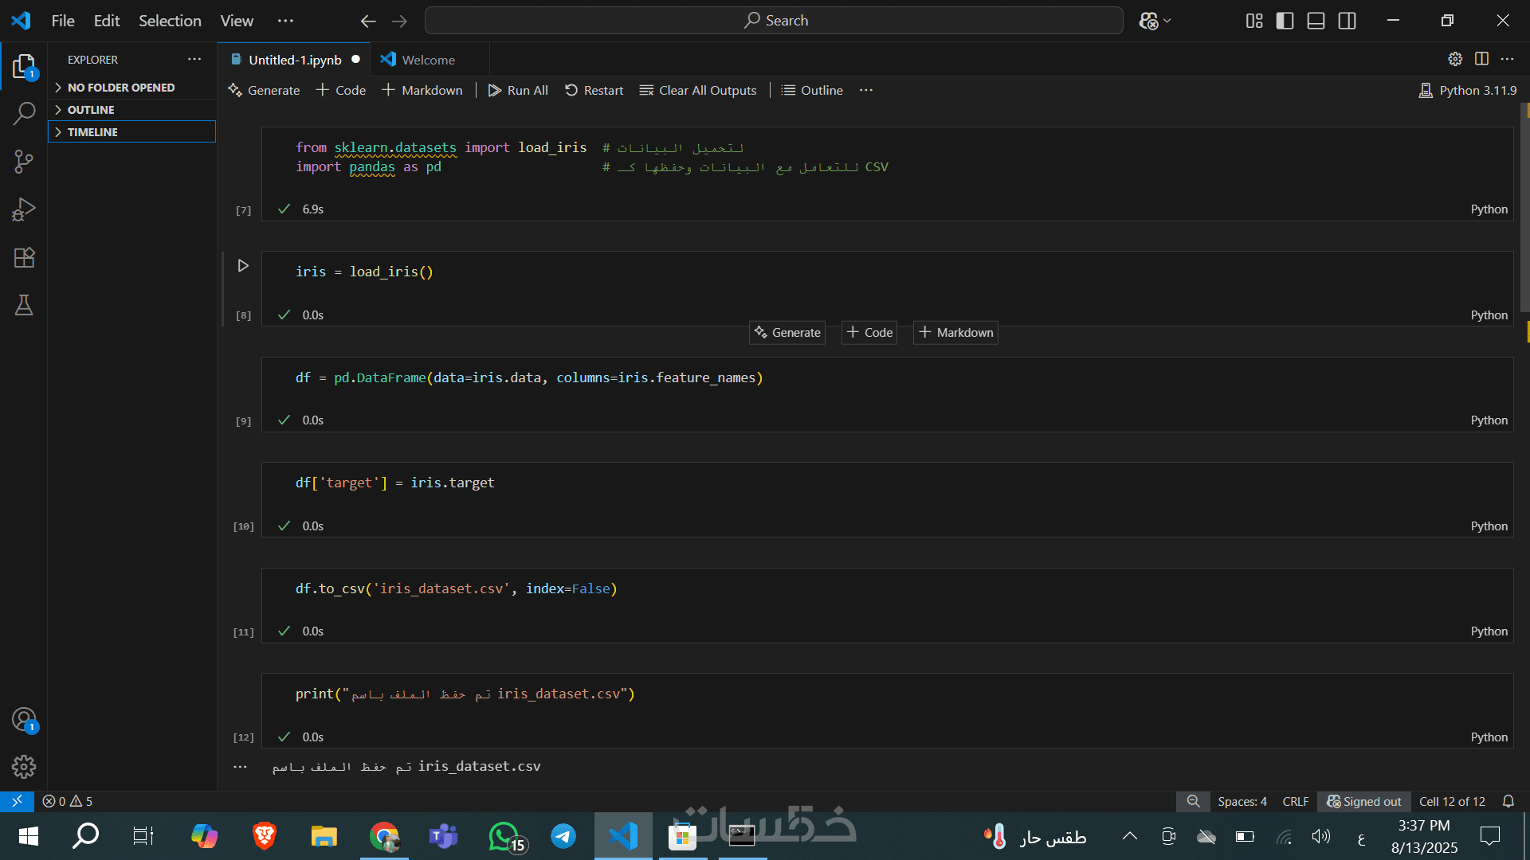Screen dimensions: 1530x860
Task: Select Python 3.11.9 kernel picker
Action: [1468, 91]
